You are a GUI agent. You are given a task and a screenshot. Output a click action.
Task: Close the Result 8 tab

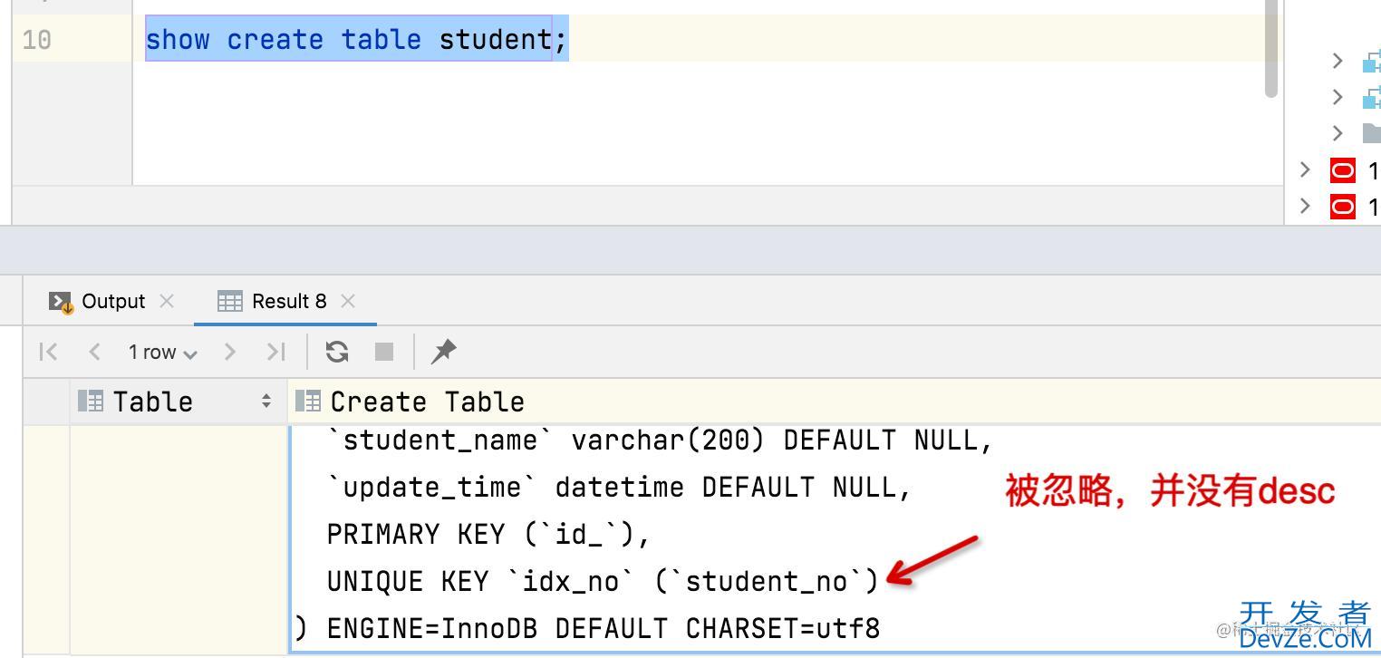tap(348, 301)
